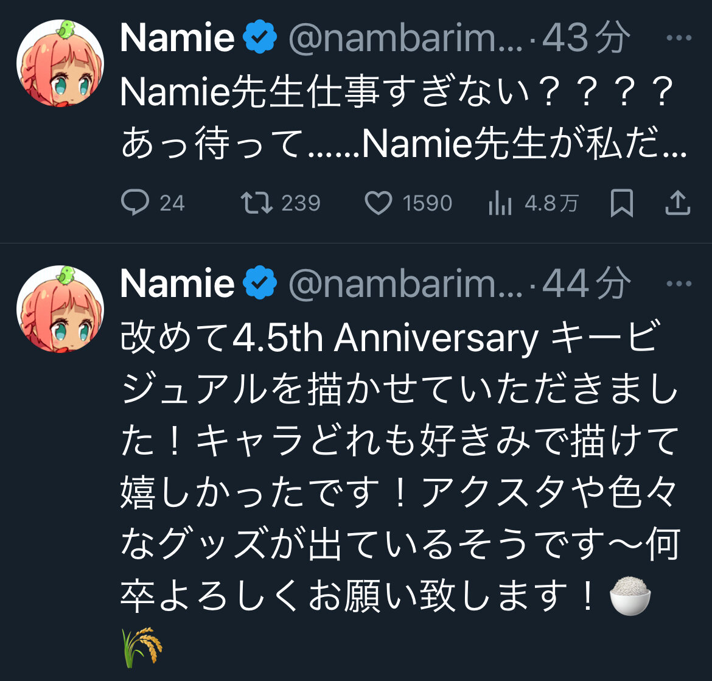Screen dimensions: 712x681
Task: Click the verified badge on the 43分 tweet
Action: (x=260, y=38)
